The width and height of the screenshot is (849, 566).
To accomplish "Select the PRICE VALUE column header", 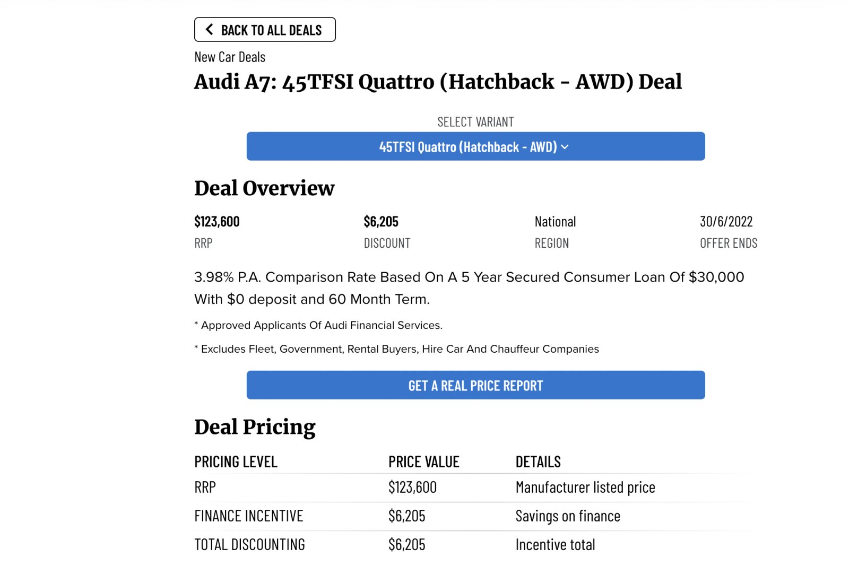I will click(x=424, y=461).
